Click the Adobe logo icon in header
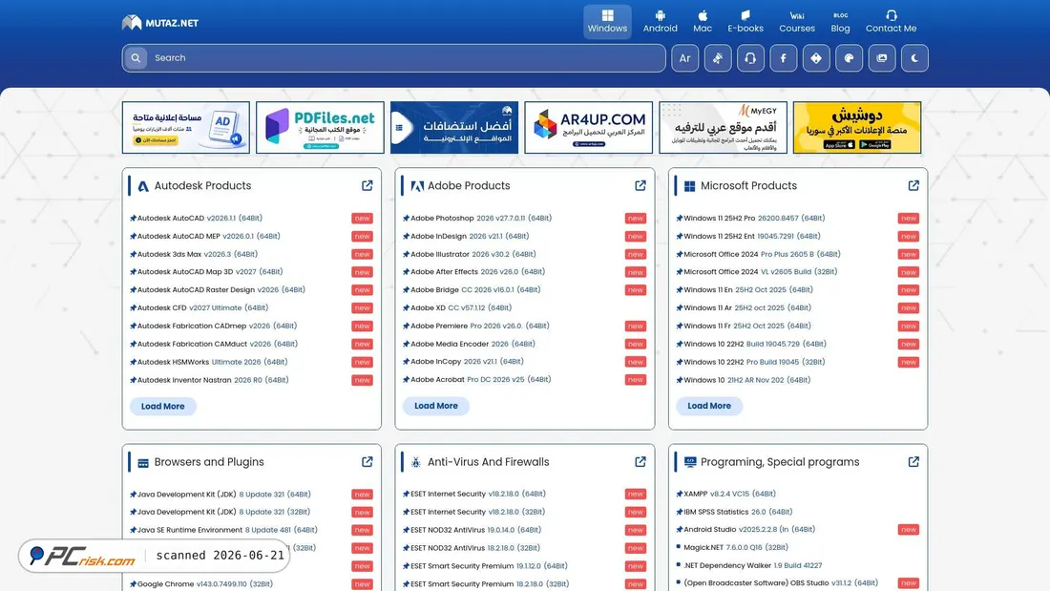The height and width of the screenshot is (591, 1050). [x=416, y=186]
